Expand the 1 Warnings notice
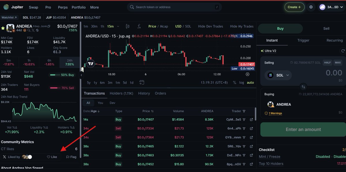The height and width of the screenshot is (172, 346). tap(273, 113)
